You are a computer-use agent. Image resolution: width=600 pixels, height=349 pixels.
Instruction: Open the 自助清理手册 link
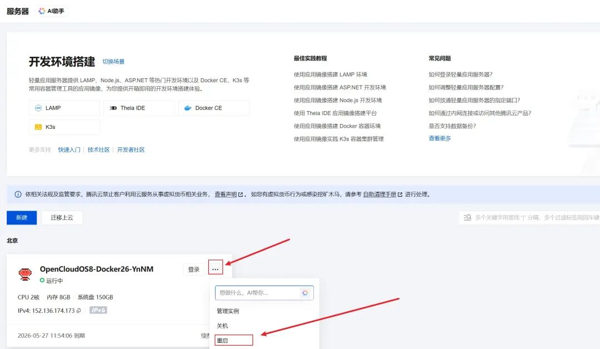point(383,195)
